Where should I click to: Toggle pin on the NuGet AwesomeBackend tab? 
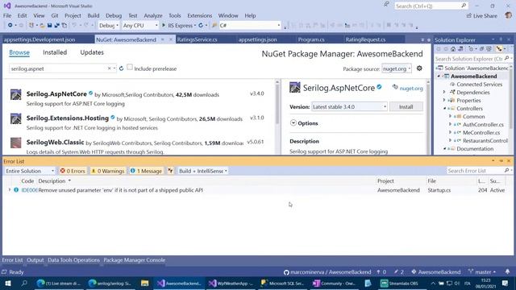click(163, 39)
